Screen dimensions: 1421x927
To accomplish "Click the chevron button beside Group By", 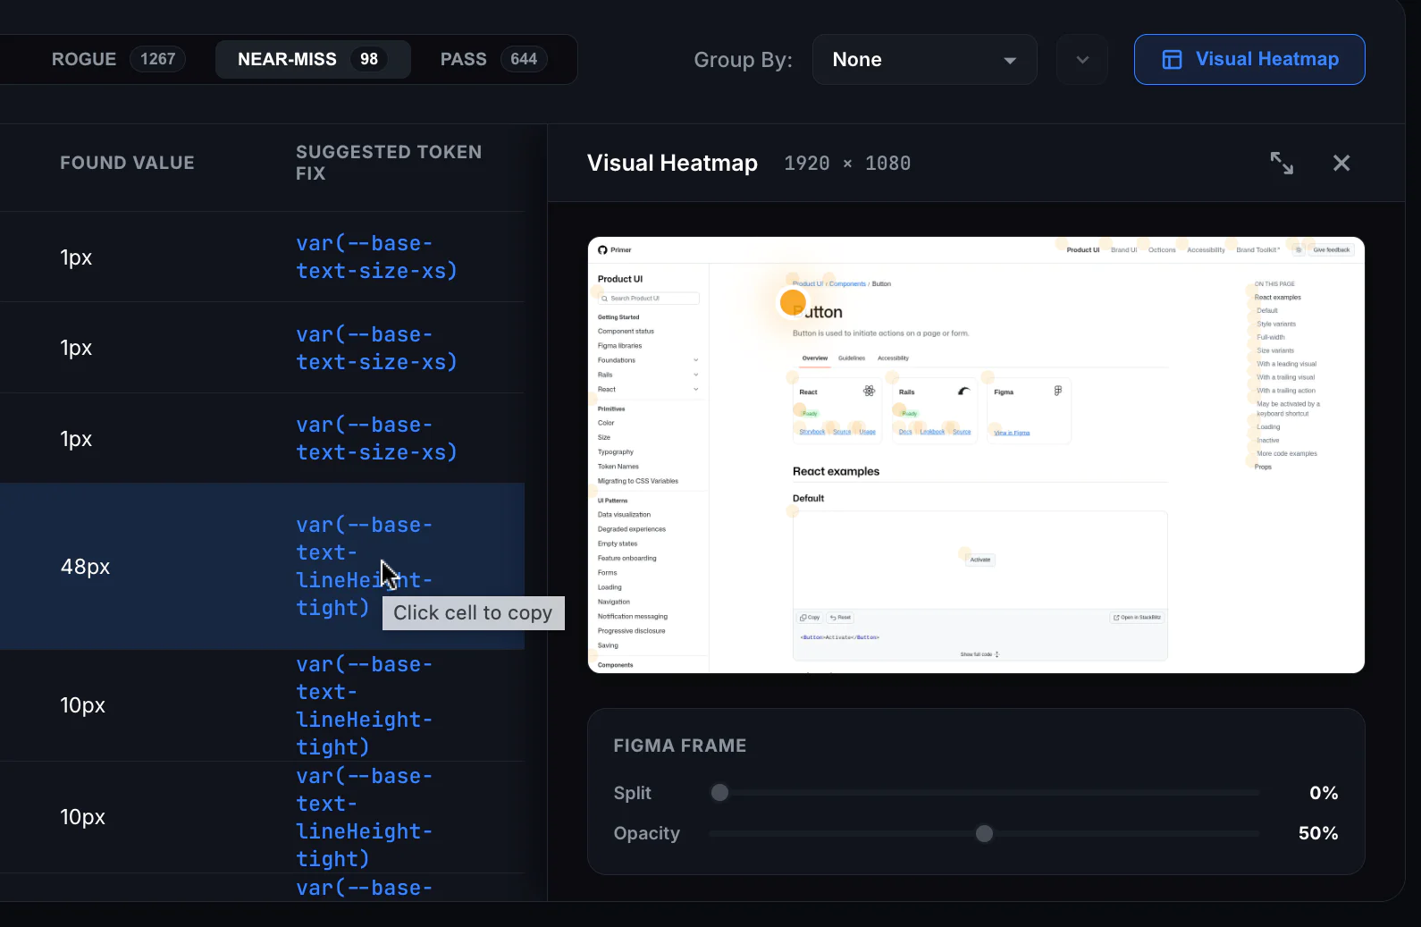I will [x=1082, y=60].
